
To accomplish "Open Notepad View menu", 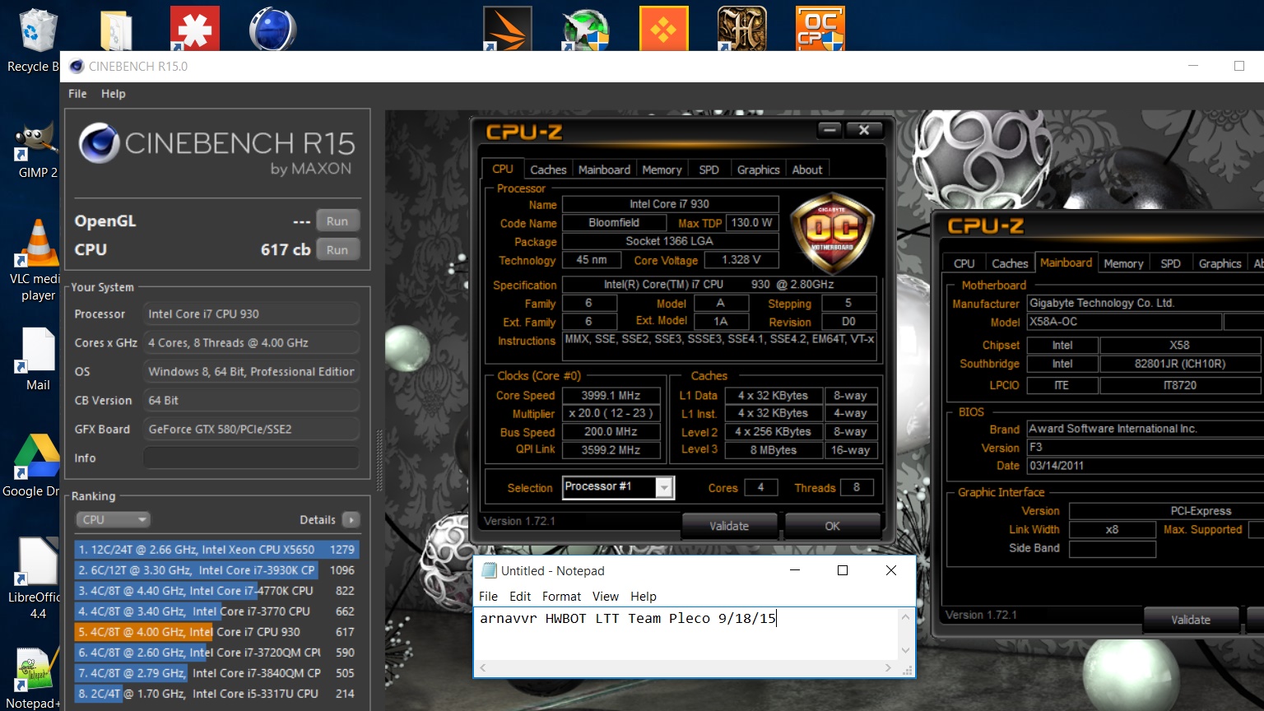I will coord(605,597).
